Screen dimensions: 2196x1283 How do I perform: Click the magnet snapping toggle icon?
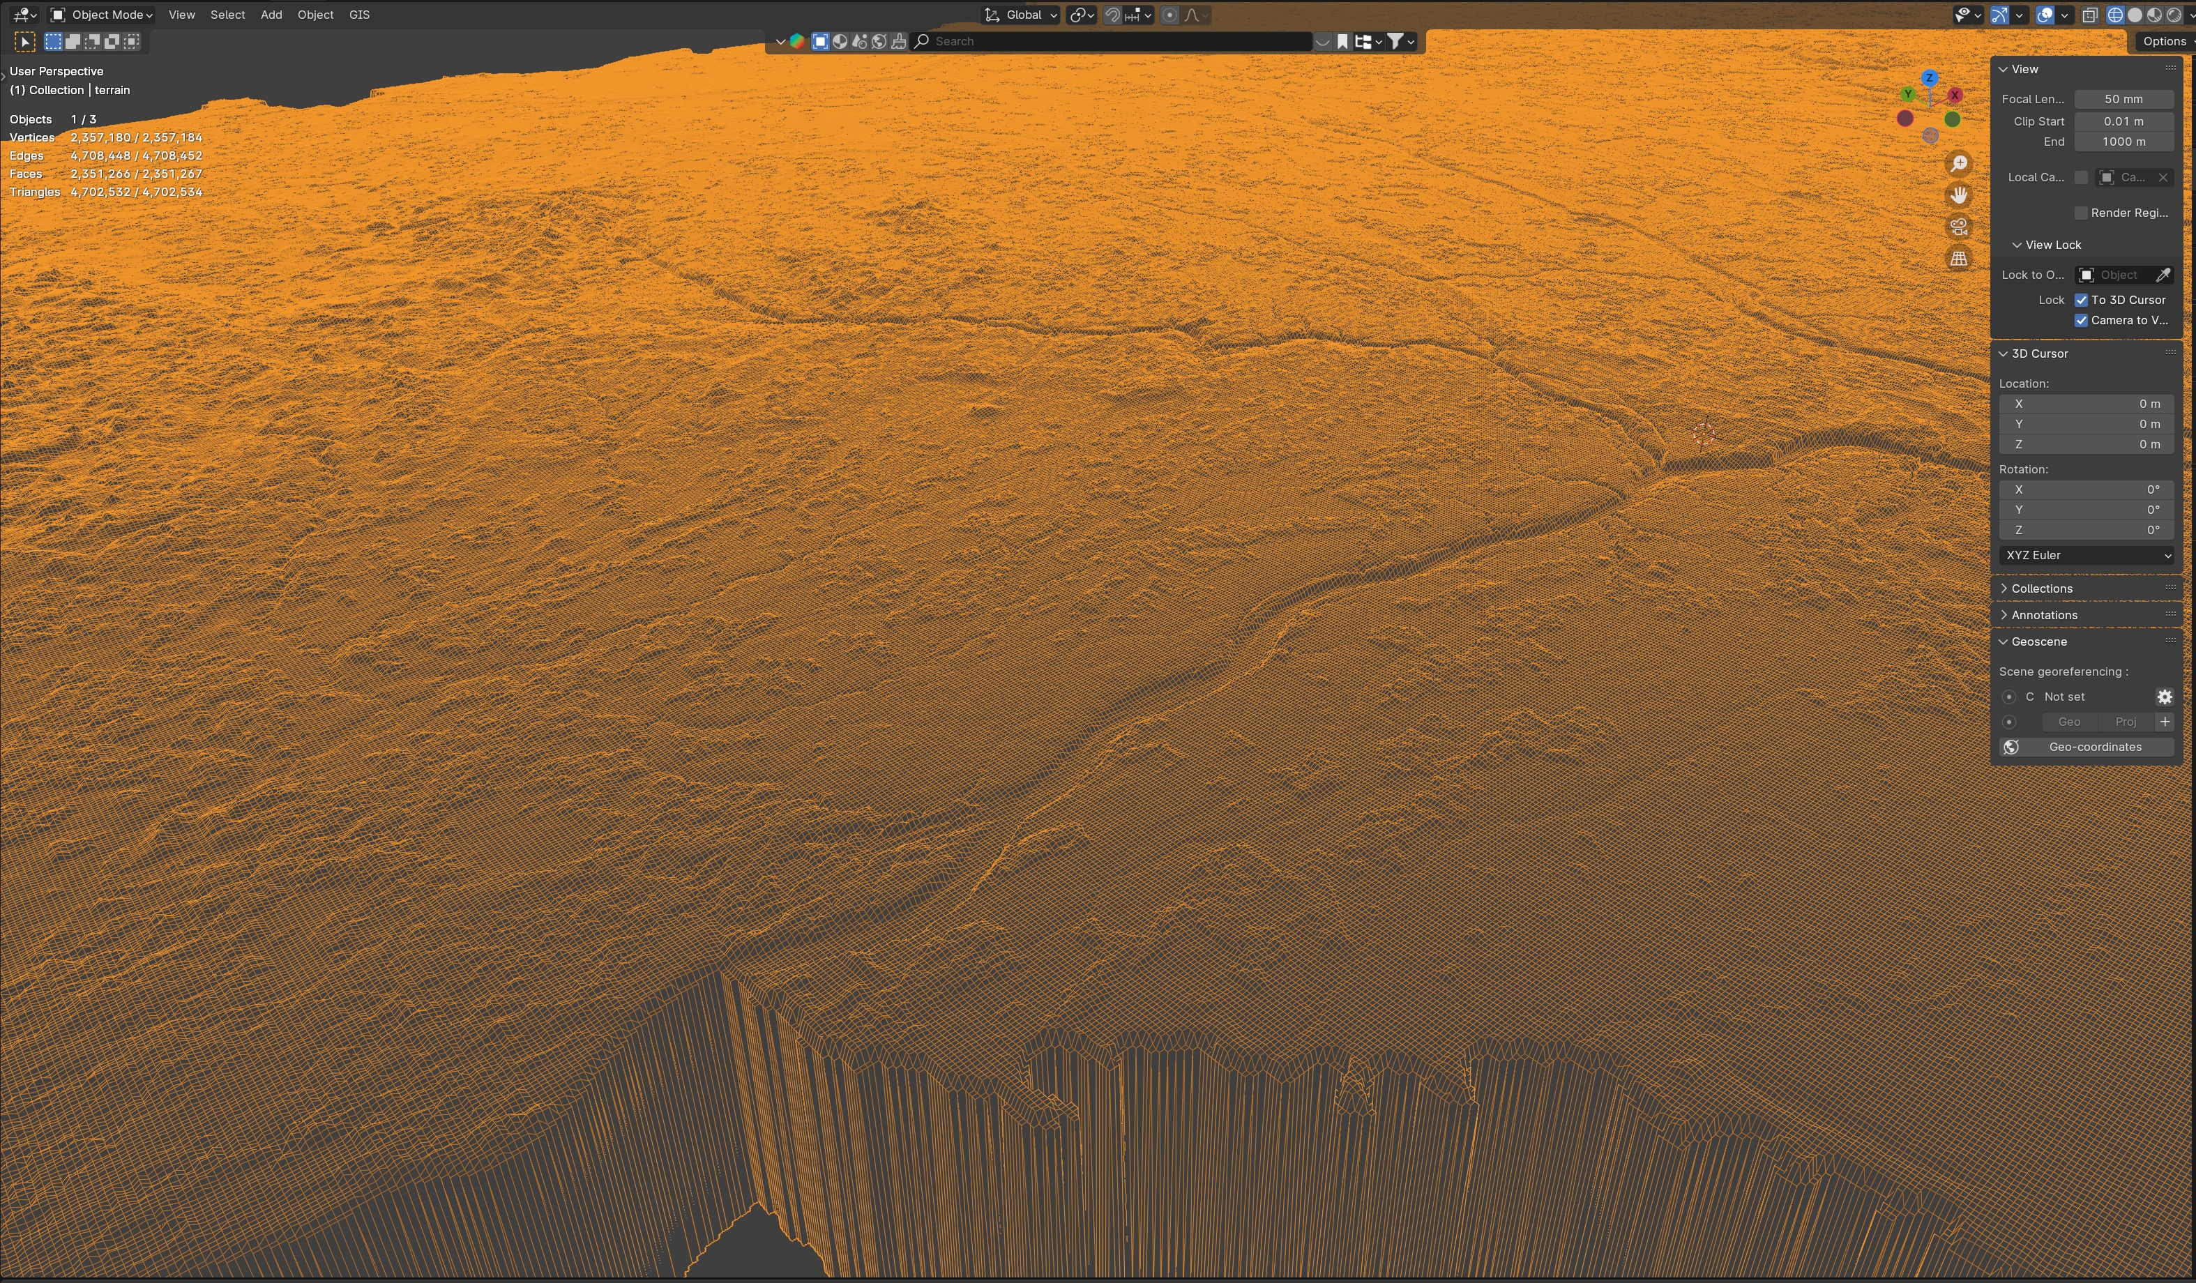click(1113, 15)
